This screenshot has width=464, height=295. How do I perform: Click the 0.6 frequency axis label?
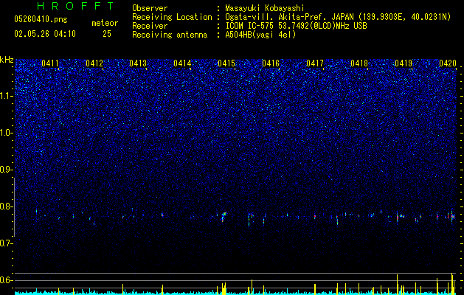point(7,280)
